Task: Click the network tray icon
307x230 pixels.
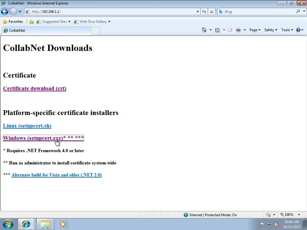Action: [x=270, y=224]
